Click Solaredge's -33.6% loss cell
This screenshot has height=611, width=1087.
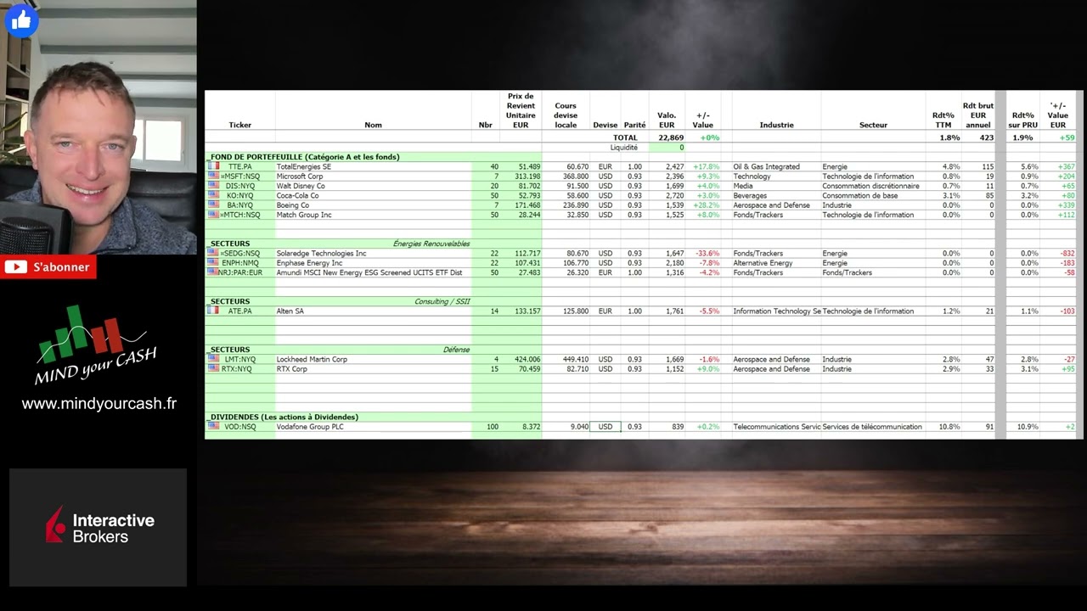[707, 253]
